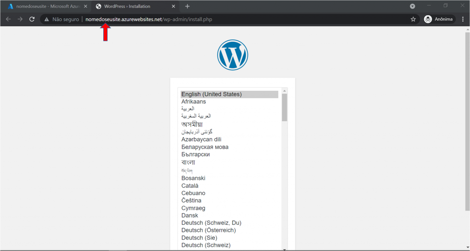470x251 pixels.
Task: Select the WordPress Installation tab
Action: (135, 6)
